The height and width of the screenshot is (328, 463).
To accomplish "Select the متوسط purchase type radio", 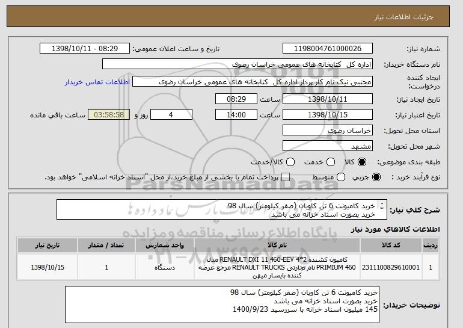I will 341,177.
